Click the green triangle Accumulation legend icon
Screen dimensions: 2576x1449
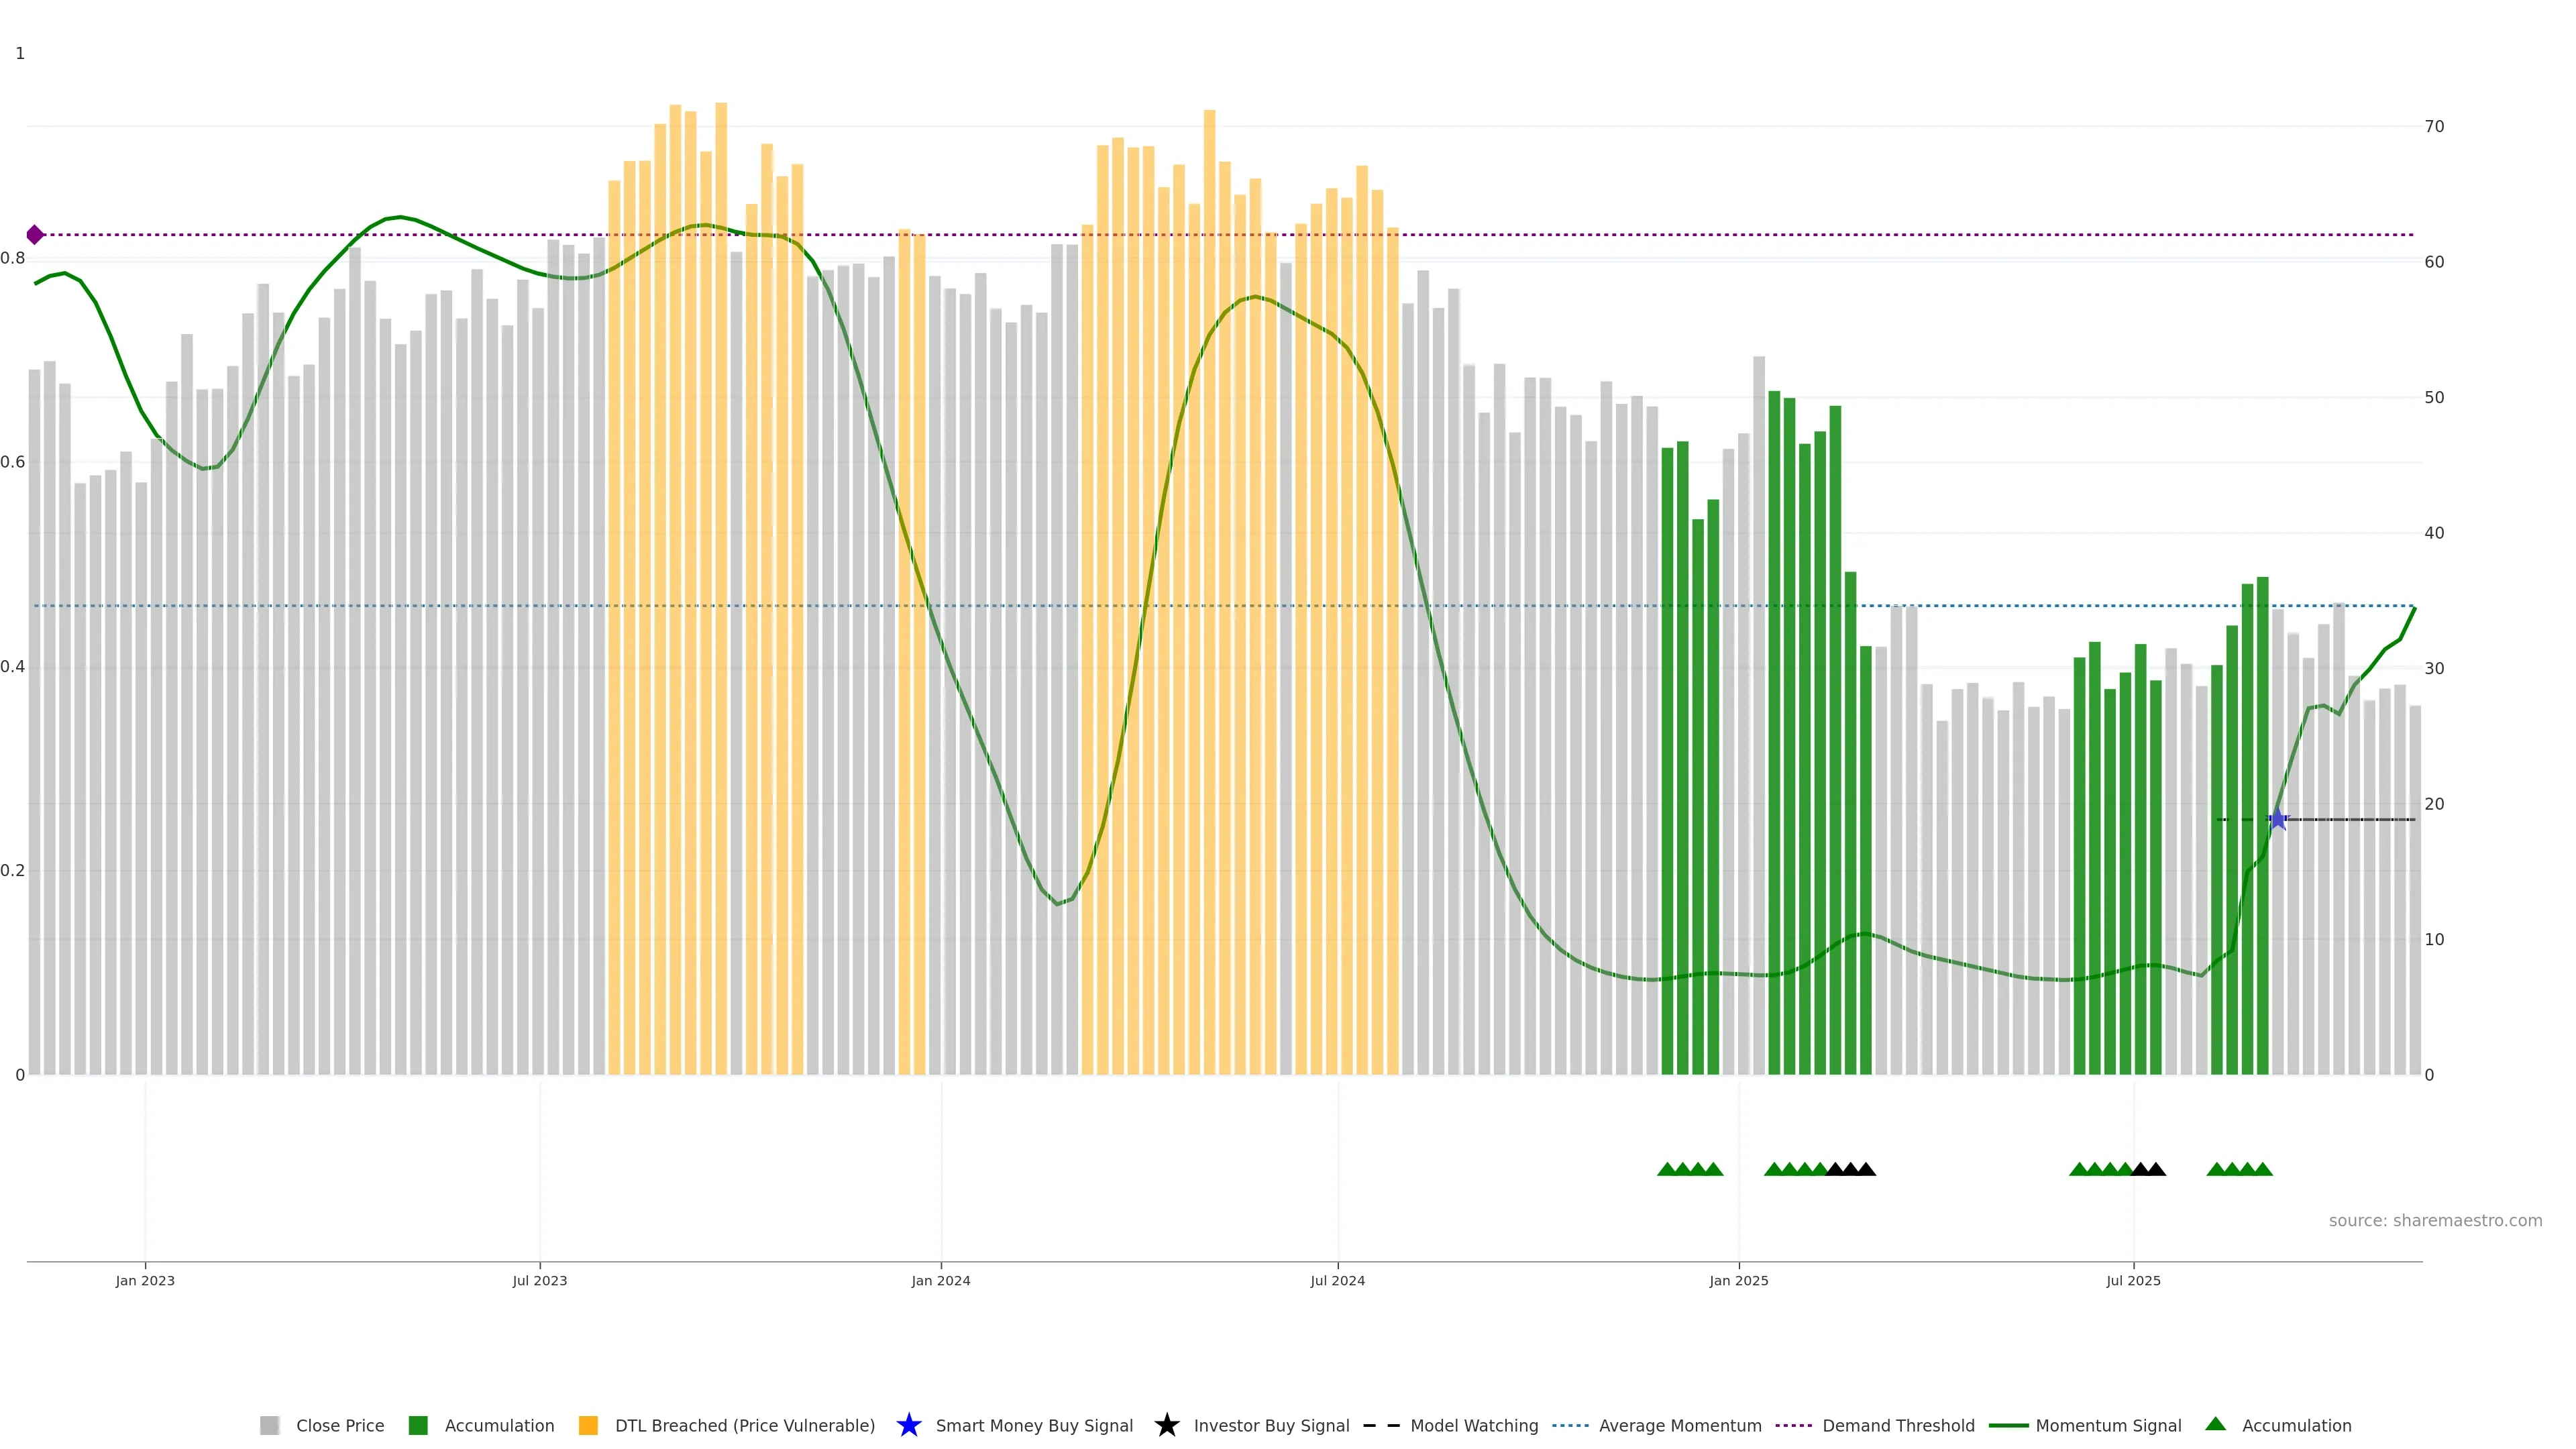point(2215,1424)
